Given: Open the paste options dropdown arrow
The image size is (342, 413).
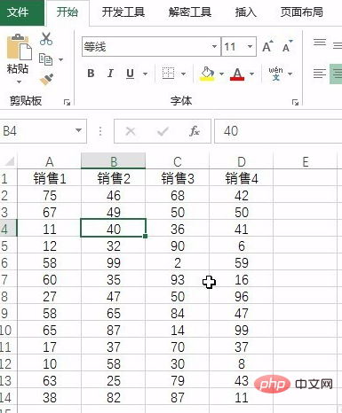Looking at the screenshot, I should click(19, 82).
